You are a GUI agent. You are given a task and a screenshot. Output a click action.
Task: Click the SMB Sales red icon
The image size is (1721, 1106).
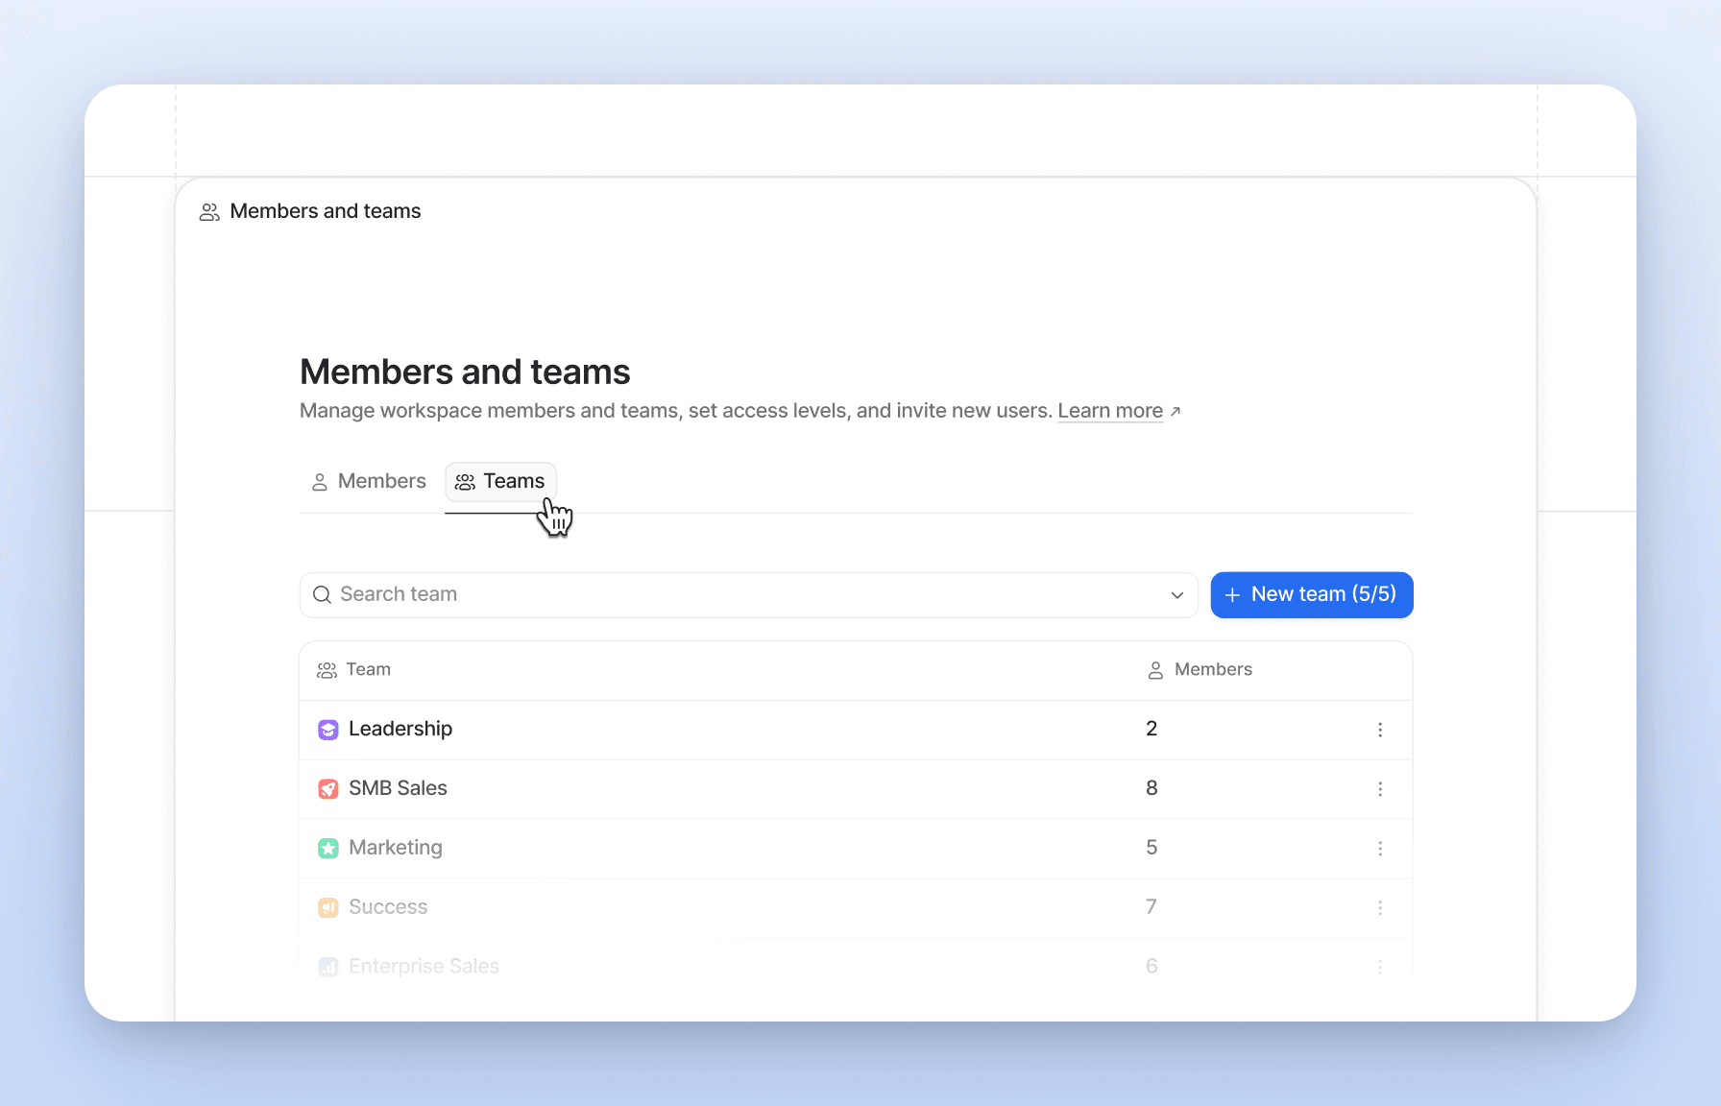[x=328, y=789]
